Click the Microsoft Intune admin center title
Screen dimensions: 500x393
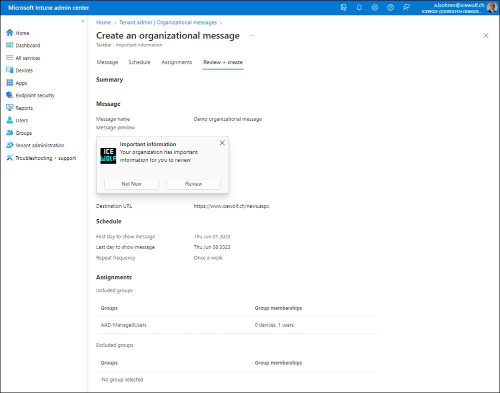(x=49, y=7)
